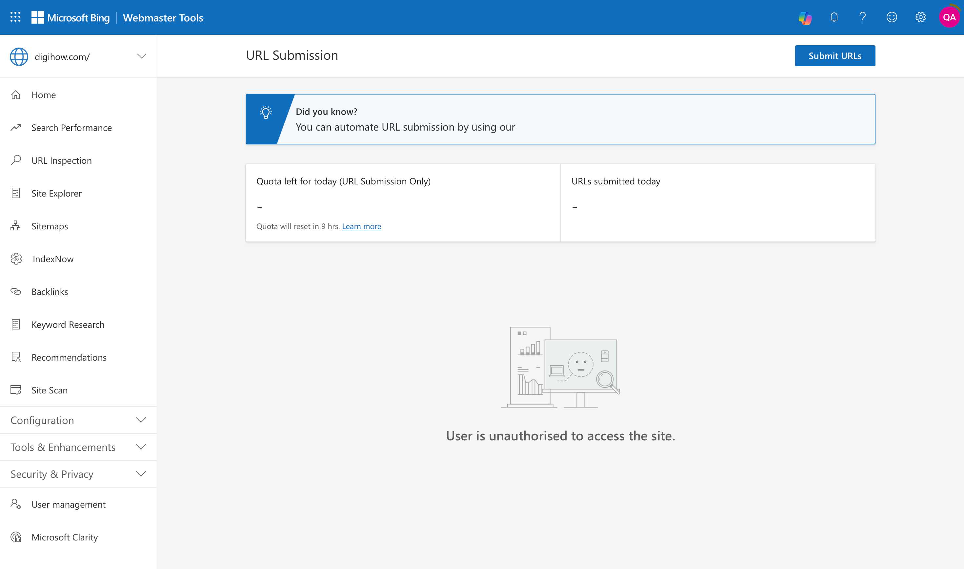Give feedback via the smiley icon
This screenshot has width=964, height=569.
[x=892, y=17]
